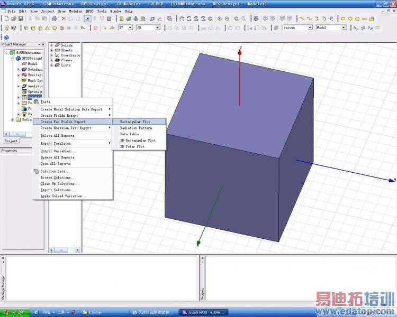Click the Draw Rectangle tool icon
Viewport: 397px width, 317px height.
coord(343,18)
